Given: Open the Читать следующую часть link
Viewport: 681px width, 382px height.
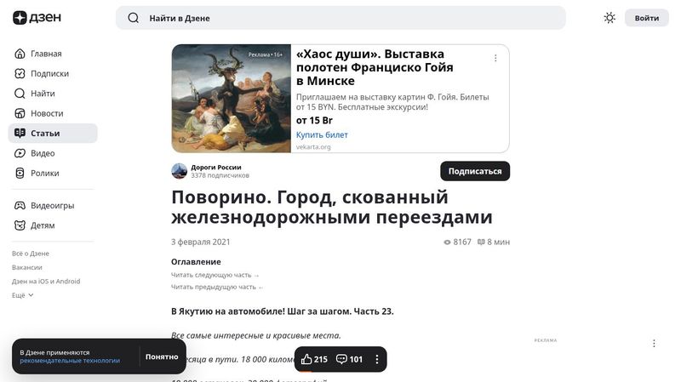Looking at the screenshot, I should click(215, 275).
